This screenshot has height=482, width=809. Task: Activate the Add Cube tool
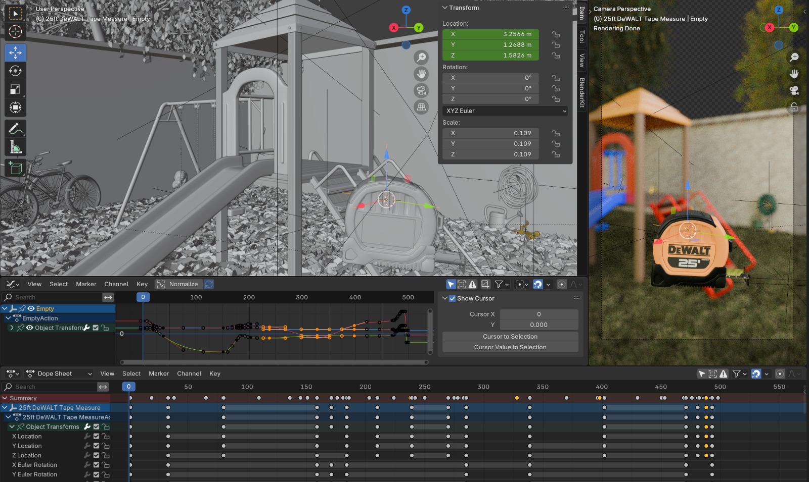click(x=16, y=168)
